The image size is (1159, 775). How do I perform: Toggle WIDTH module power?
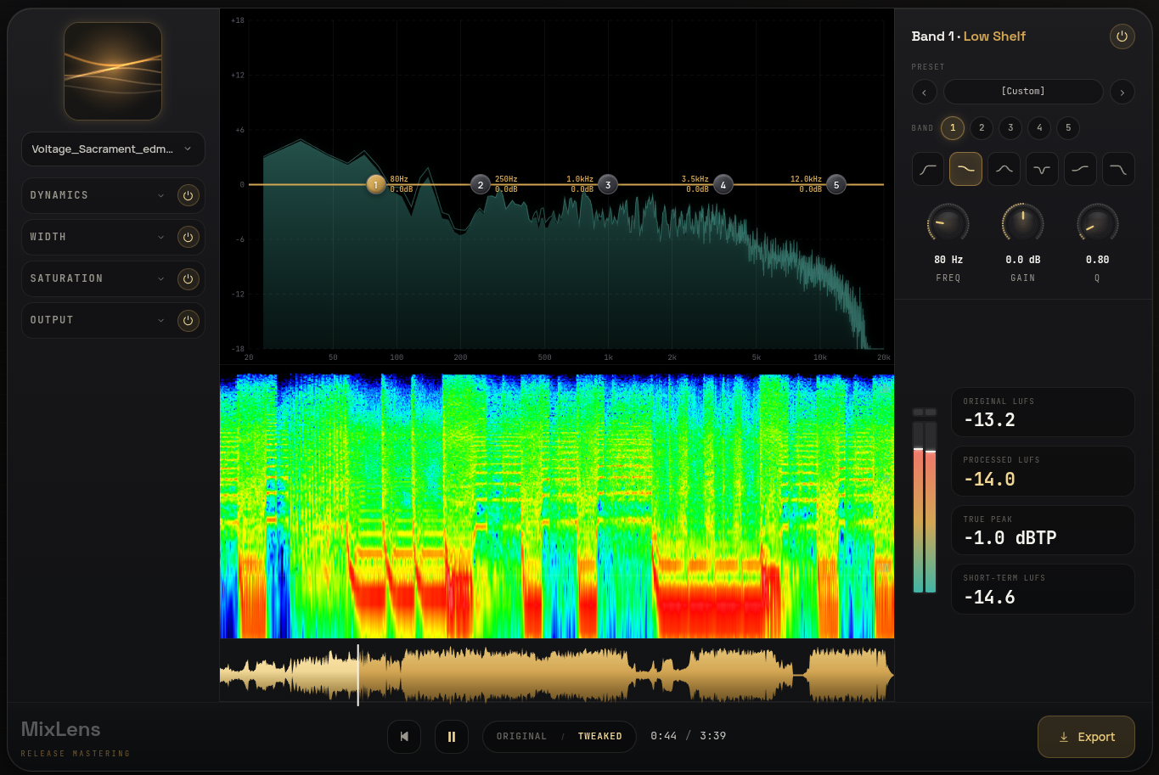tap(188, 237)
